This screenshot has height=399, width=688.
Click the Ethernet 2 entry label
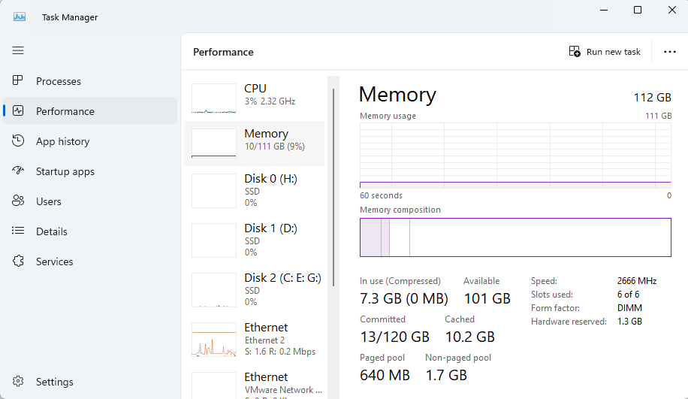[x=264, y=340]
